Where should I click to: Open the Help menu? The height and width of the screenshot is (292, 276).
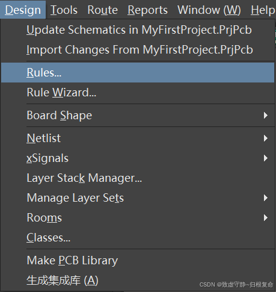click(263, 10)
